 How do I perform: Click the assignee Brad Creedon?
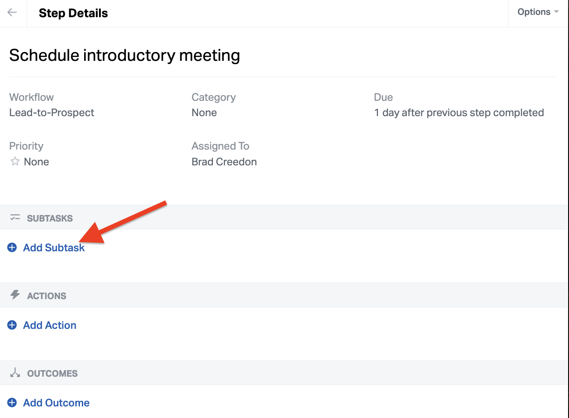coord(224,162)
